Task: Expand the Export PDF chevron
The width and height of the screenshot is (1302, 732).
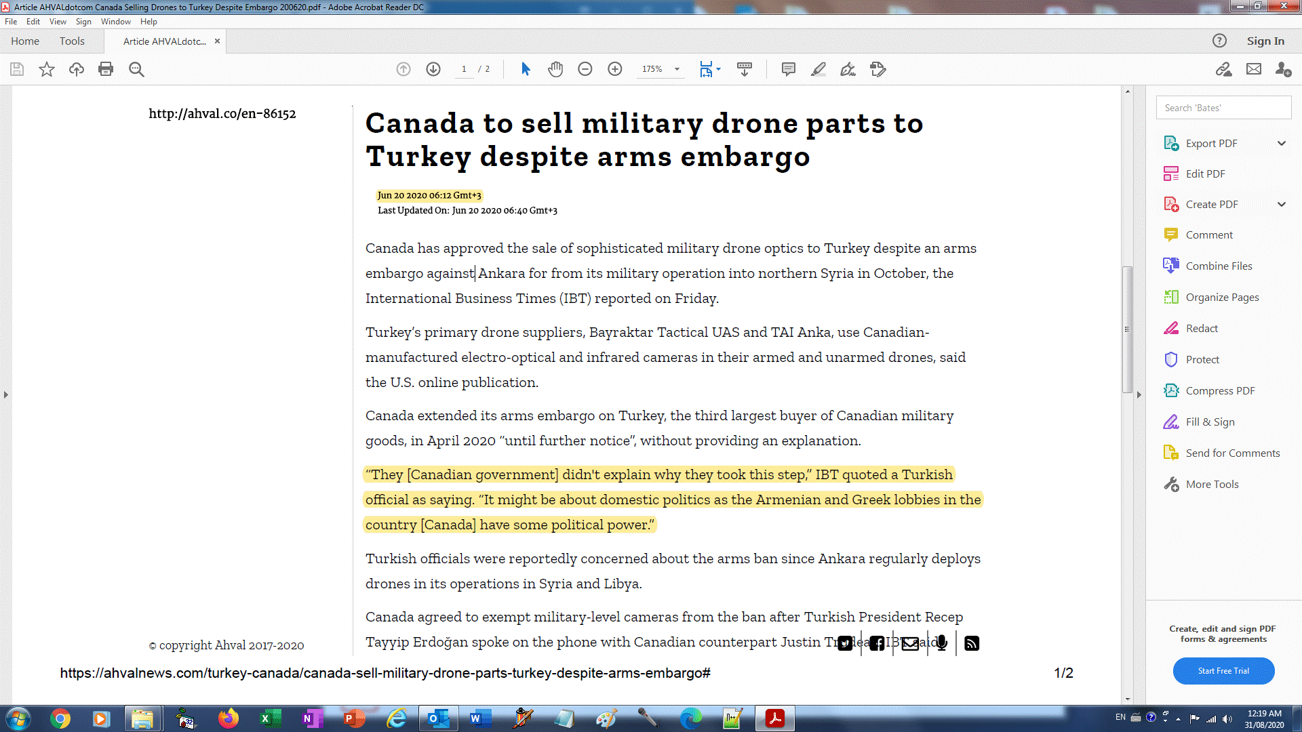Action: 1282,143
